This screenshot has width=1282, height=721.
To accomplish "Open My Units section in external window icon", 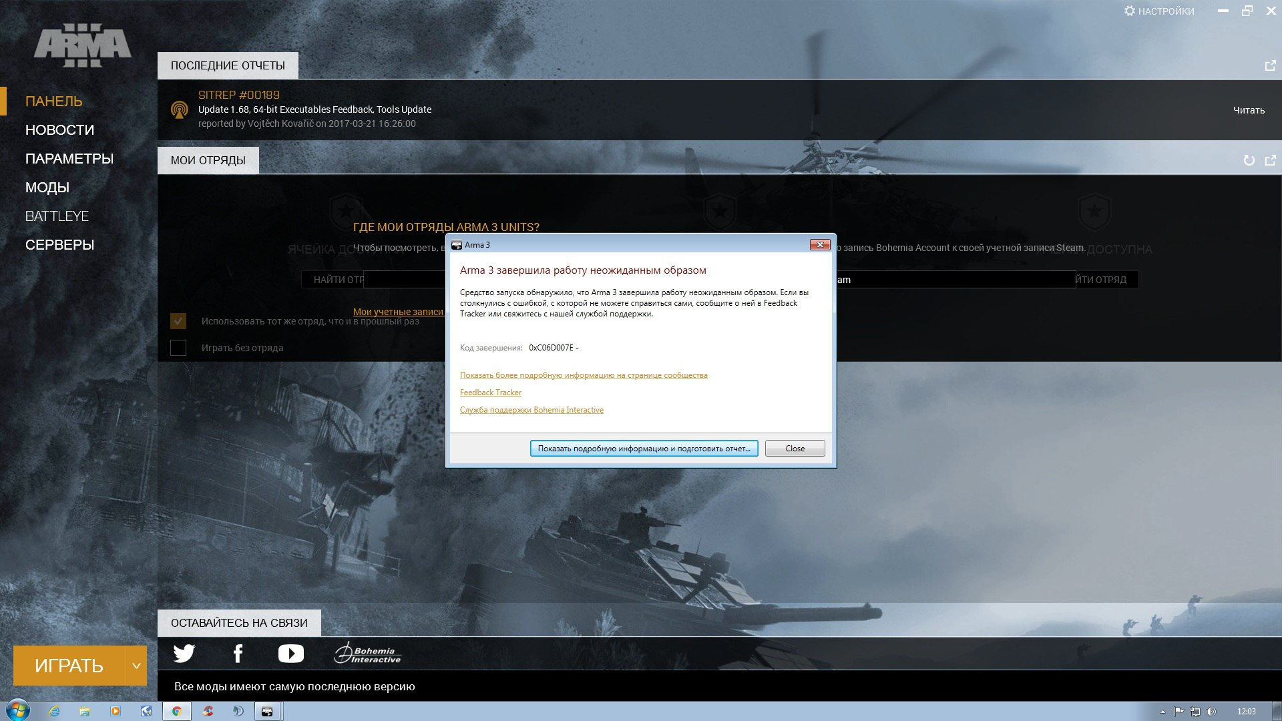I will pyautogui.click(x=1270, y=160).
